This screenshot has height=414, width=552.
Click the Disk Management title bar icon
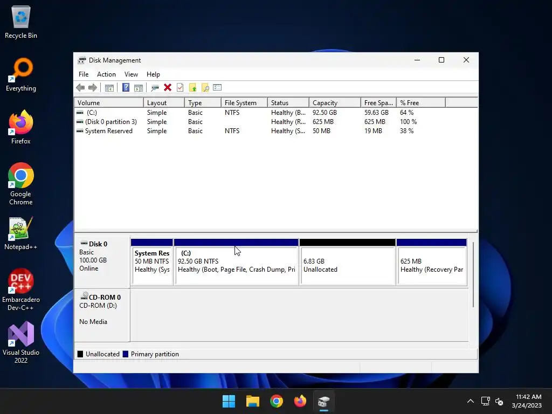point(82,60)
